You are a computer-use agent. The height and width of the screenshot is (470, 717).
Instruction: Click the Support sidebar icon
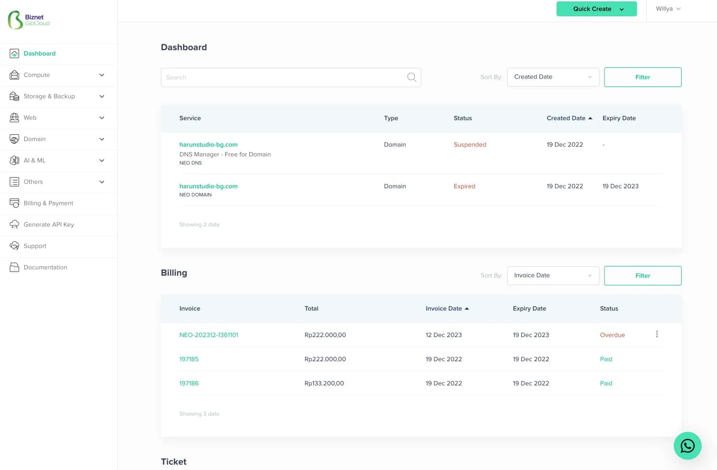[x=14, y=246]
